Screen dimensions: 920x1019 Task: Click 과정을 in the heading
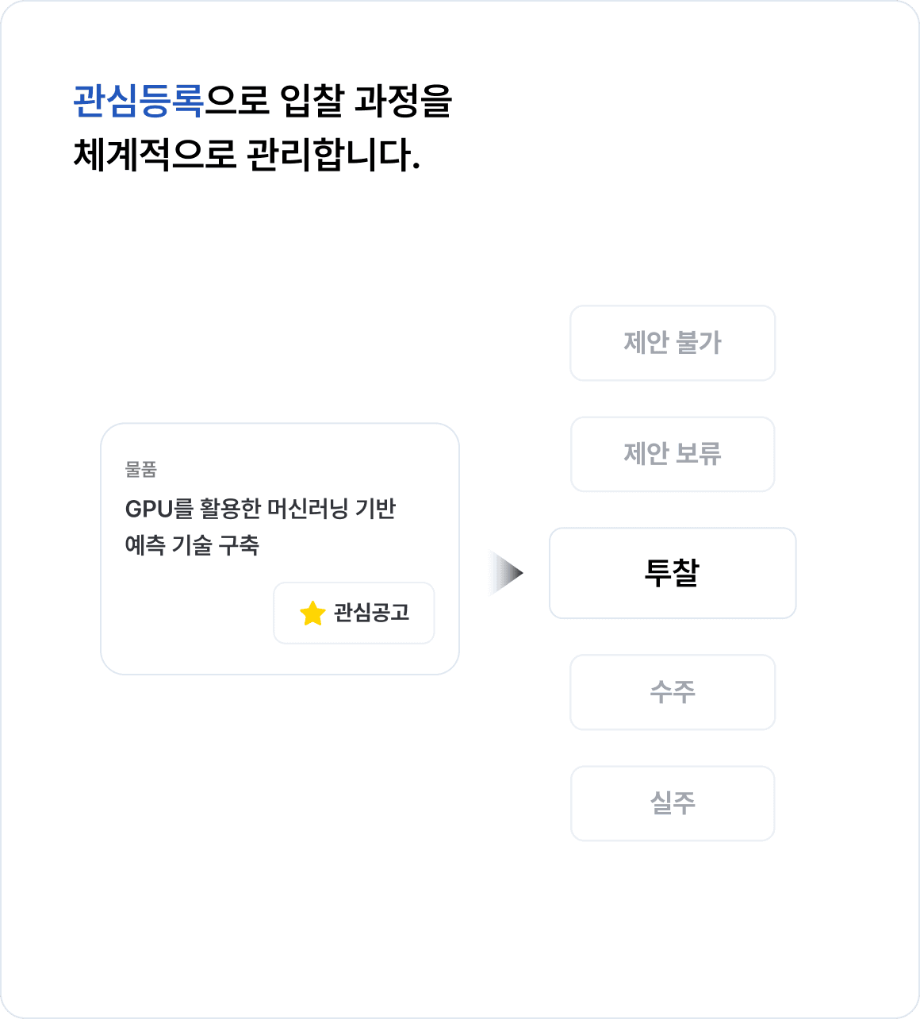pyautogui.click(x=403, y=102)
